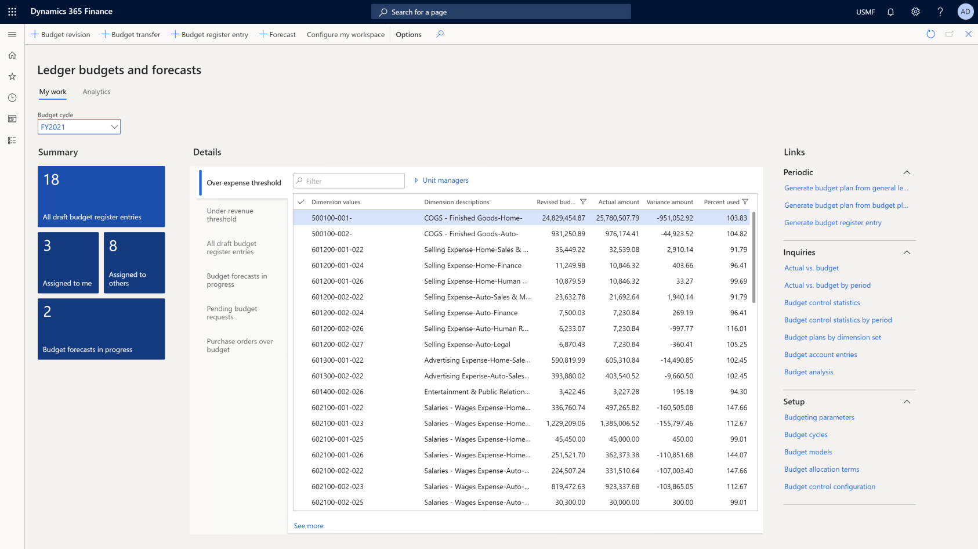
Task: Click the help question mark icon
Action: click(940, 12)
